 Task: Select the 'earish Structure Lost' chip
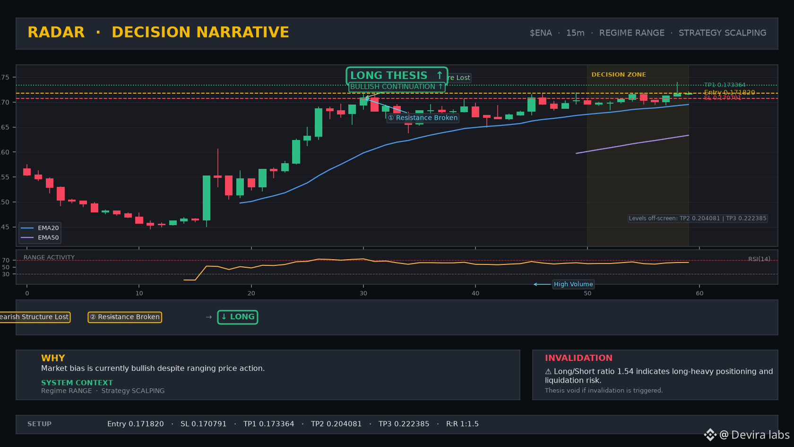coord(35,317)
